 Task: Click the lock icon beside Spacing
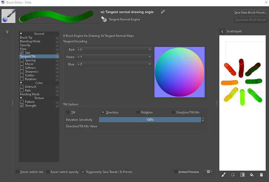(57, 60)
